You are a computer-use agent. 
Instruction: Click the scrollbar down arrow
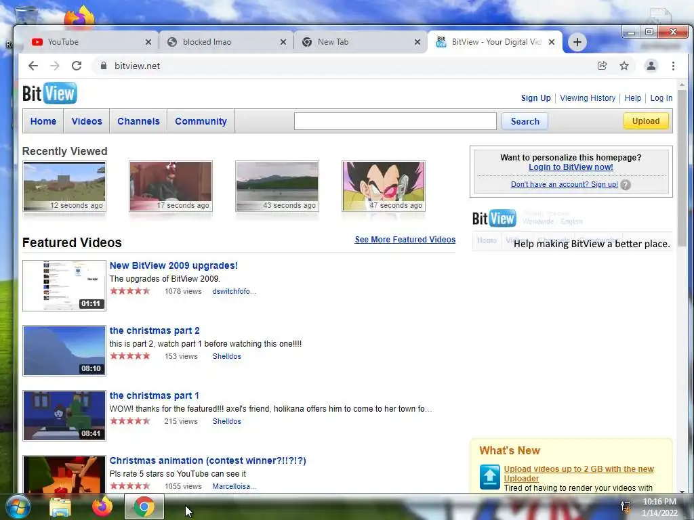682,490
